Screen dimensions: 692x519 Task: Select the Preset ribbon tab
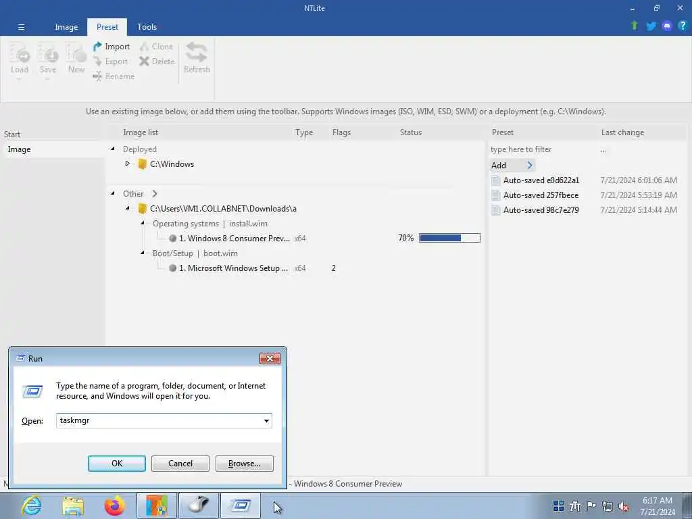pos(107,27)
